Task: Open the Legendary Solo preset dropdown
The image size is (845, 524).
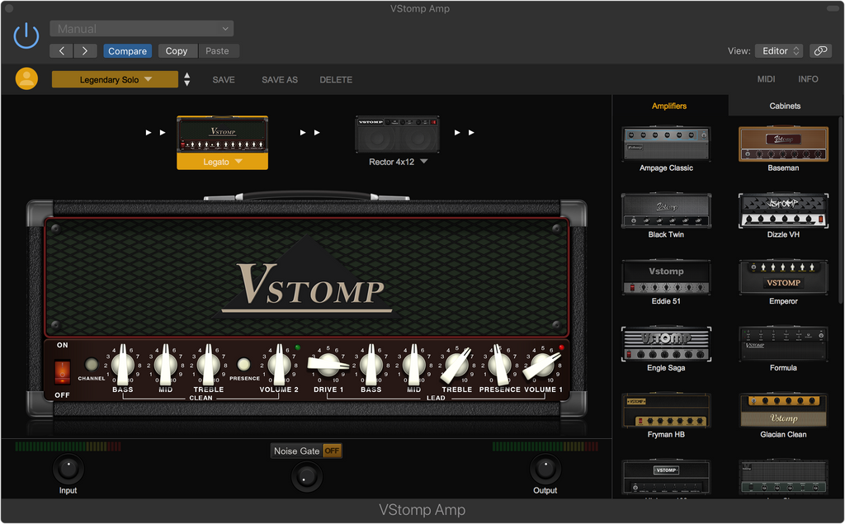Action: click(115, 80)
